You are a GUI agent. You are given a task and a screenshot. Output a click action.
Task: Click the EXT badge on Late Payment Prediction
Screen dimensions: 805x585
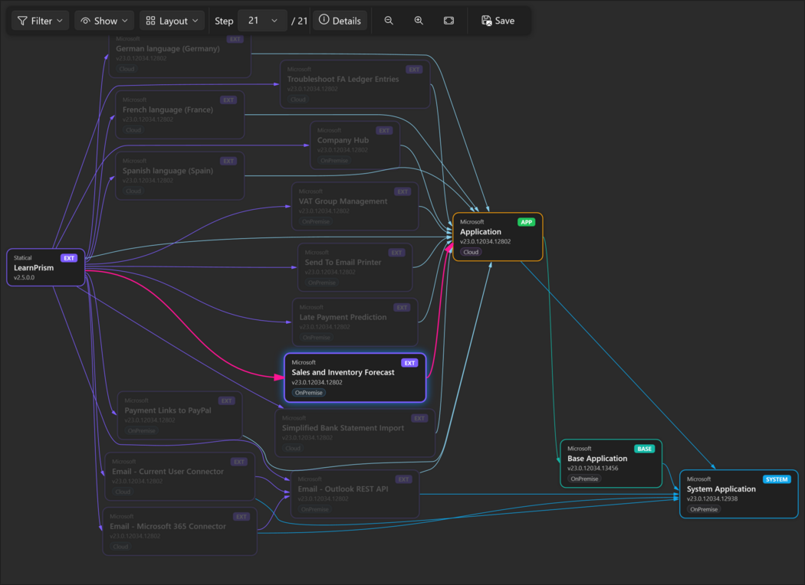(402, 308)
